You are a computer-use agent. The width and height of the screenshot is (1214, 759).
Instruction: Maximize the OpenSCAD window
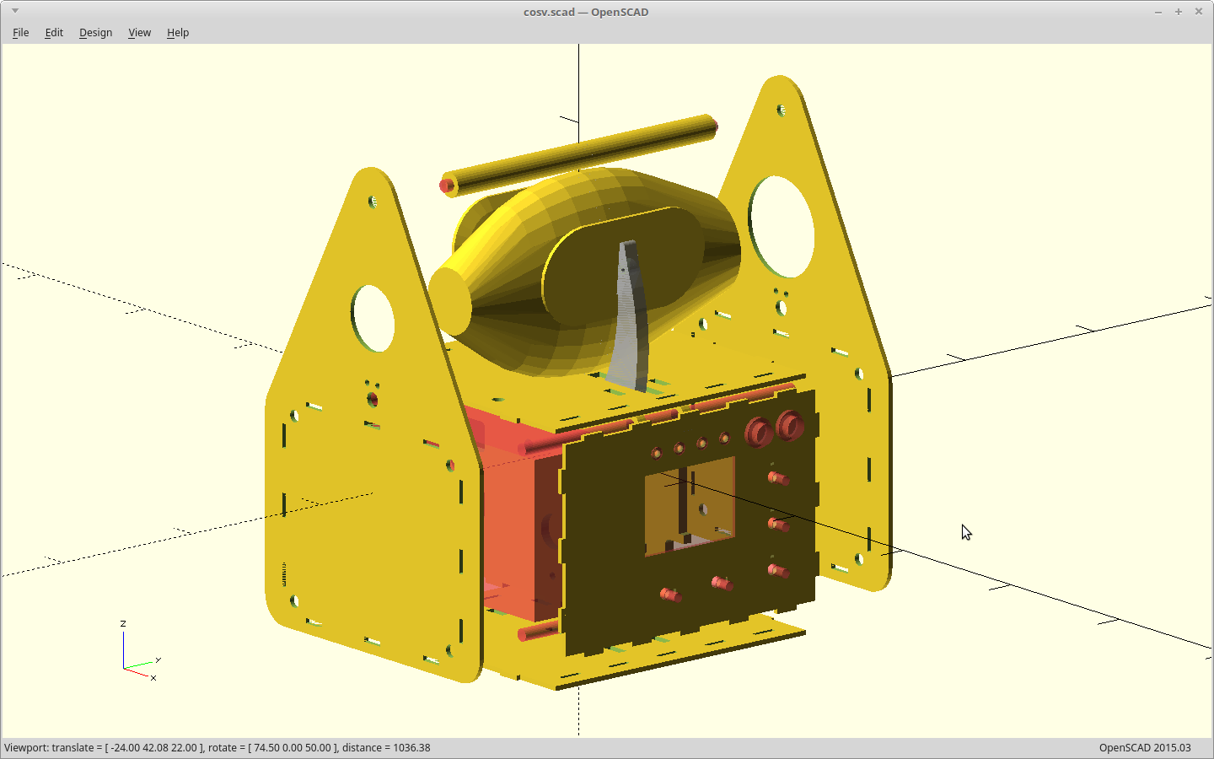[x=1179, y=12]
